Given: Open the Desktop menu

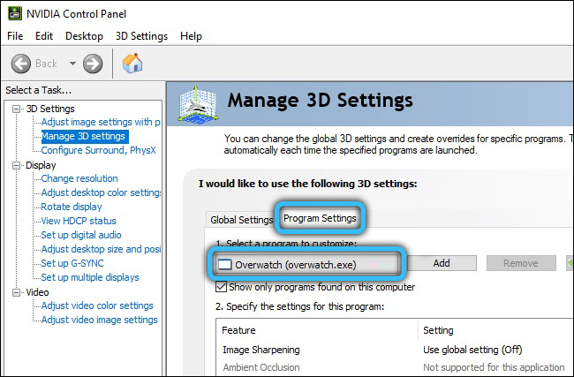Looking at the screenshot, I should click(84, 36).
